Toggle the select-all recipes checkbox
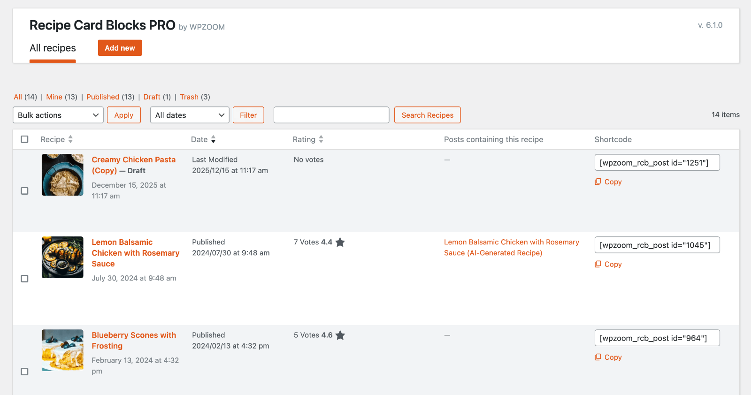Viewport: 751px width, 395px height. 25,139
